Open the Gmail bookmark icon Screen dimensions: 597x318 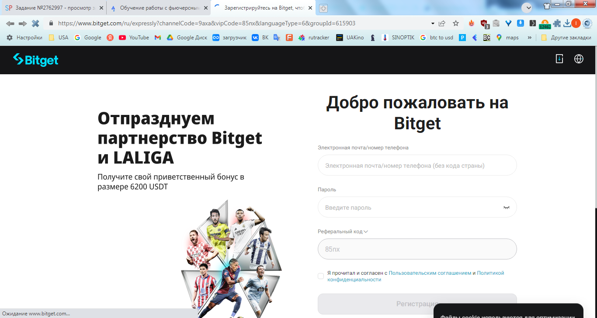coord(158,38)
